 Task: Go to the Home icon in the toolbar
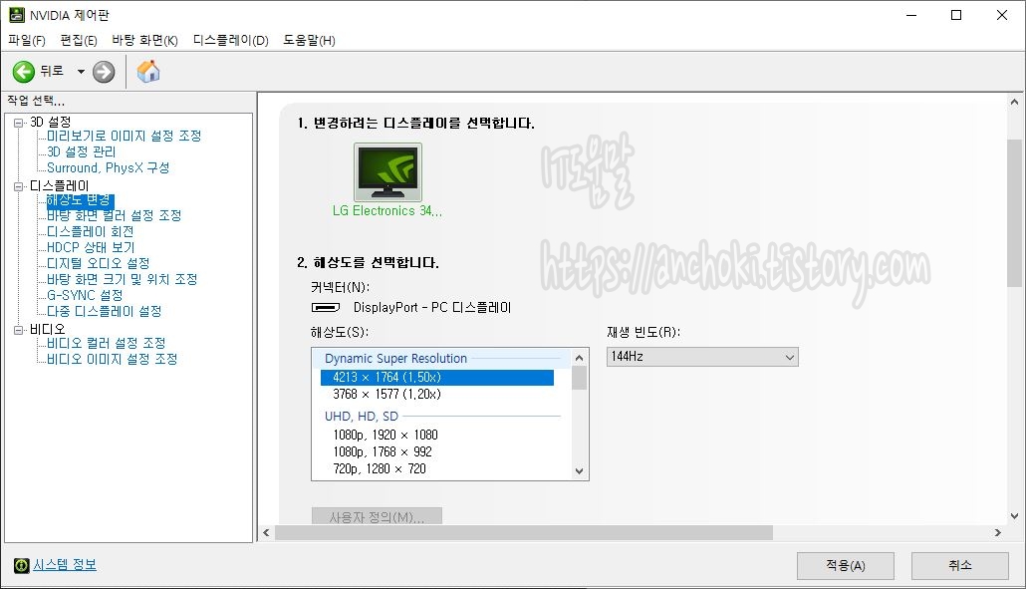pyautogui.click(x=148, y=72)
